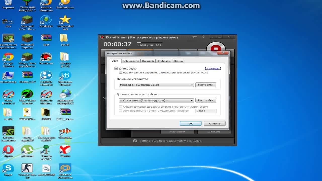Select the Звук tab
Screen dimensions: 322x181
[115, 61]
